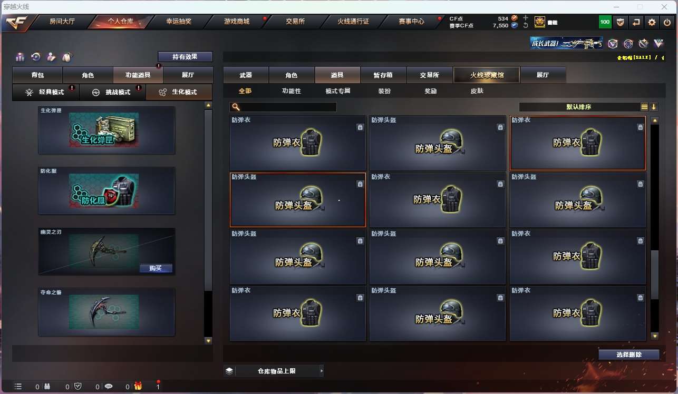Select the 经典模式 tab

46,92
